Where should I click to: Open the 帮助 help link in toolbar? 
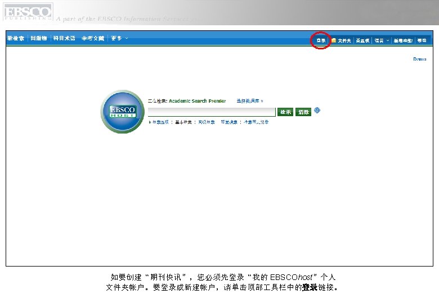click(x=422, y=40)
